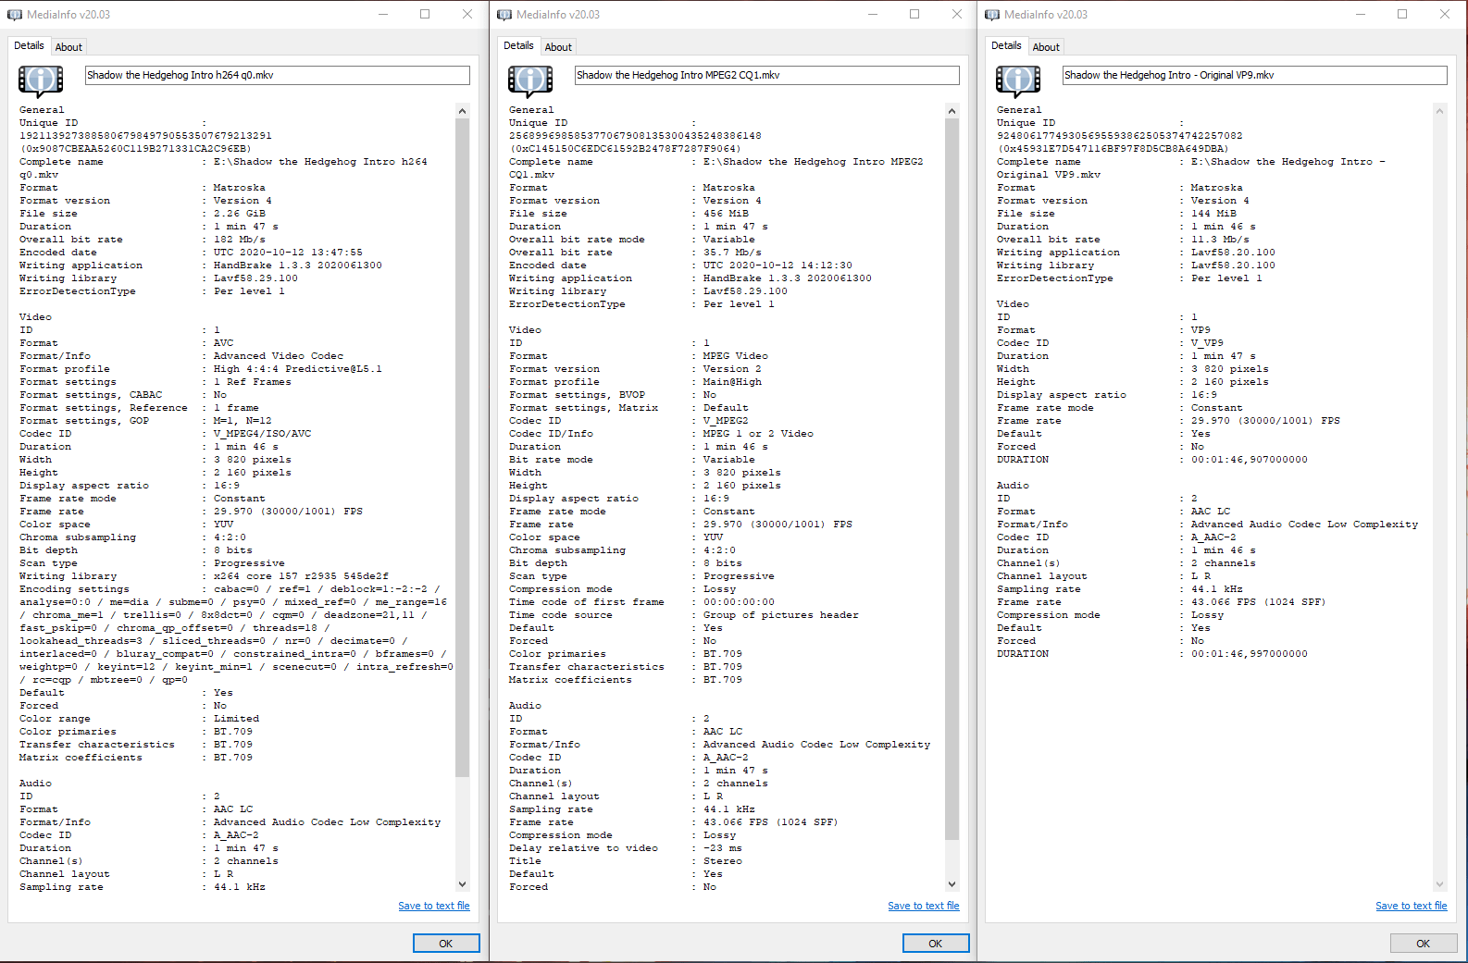The height and width of the screenshot is (963, 1468).
Task: Click scrollbar thumb in h264 window
Action: [x=463, y=448]
